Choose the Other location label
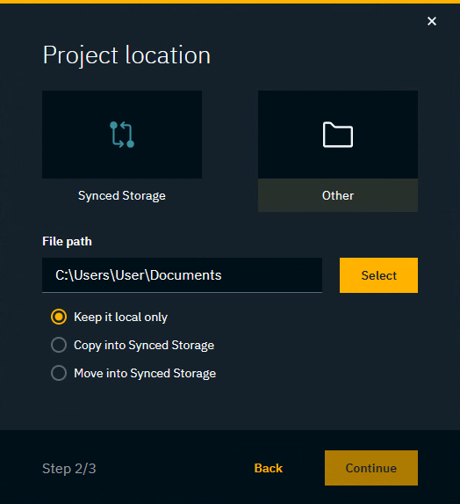 tap(338, 195)
